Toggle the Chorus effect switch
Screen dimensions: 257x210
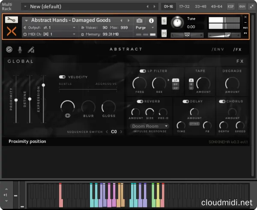pyautogui.click(x=222, y=101)
